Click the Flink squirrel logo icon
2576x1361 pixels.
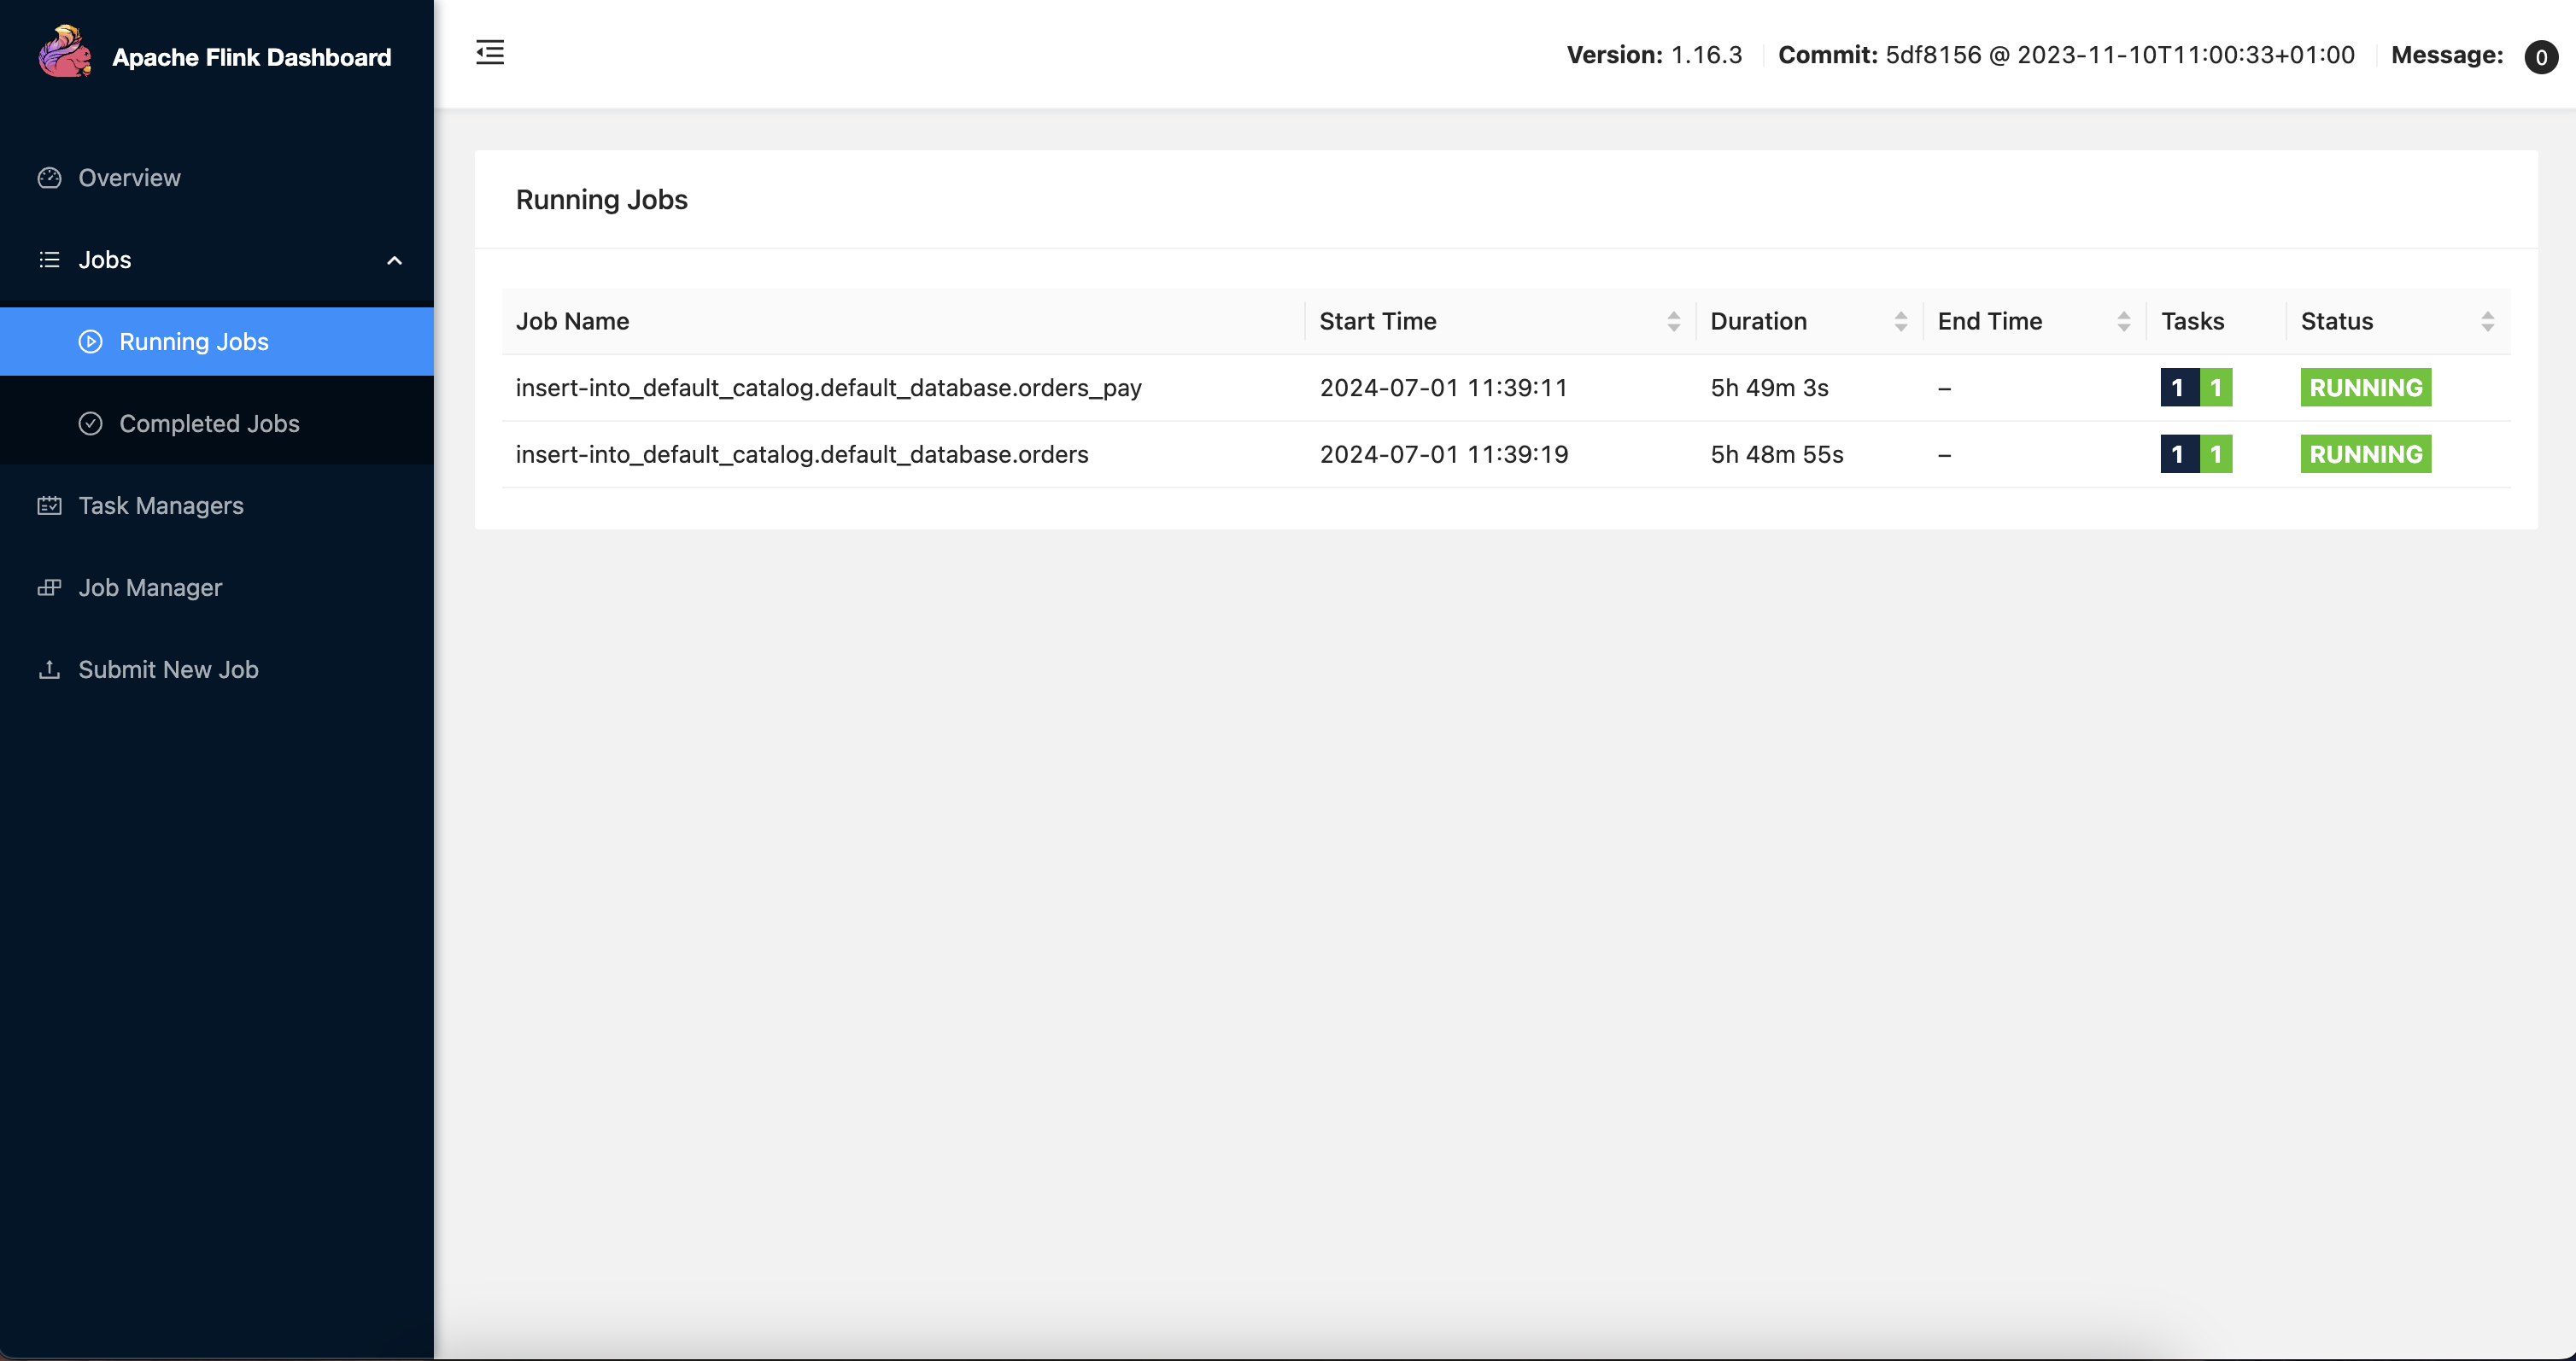[64, 52]
